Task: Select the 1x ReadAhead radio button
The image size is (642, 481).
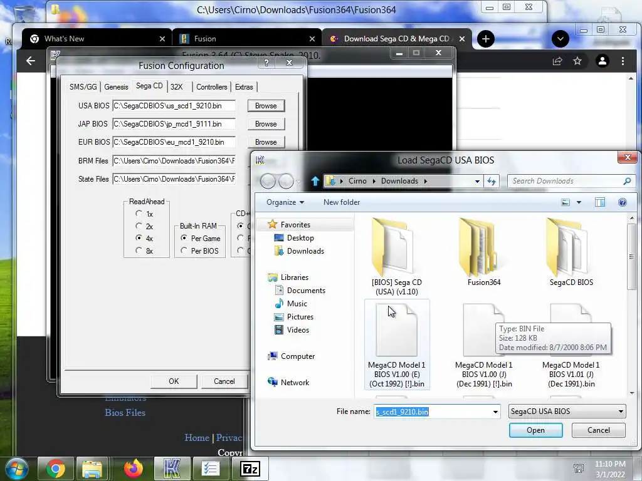Action: 139,214
